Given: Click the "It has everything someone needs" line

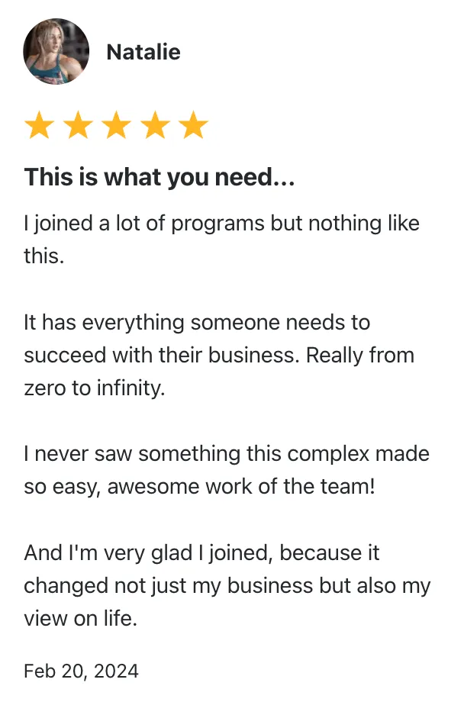Looking at the screenshot, I should click(197, 322).
